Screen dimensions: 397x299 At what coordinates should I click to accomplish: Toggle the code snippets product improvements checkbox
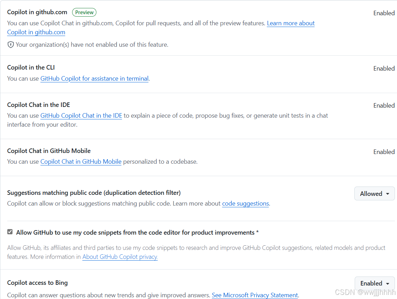10,232
